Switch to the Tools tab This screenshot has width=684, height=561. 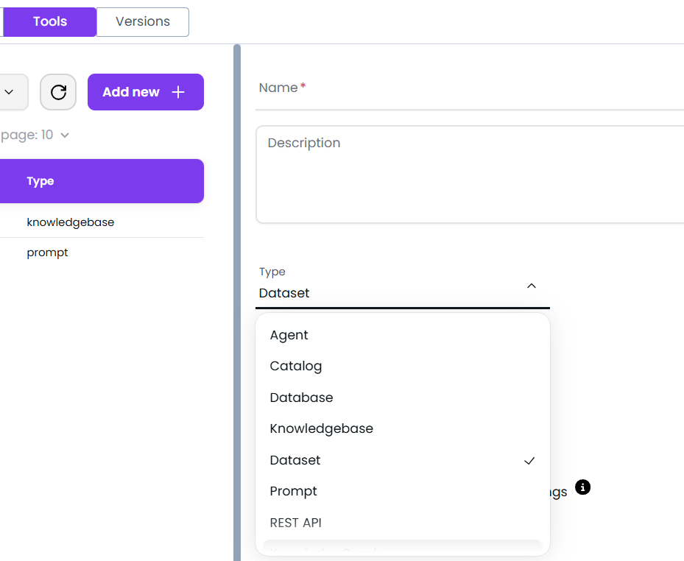[50, 21]
